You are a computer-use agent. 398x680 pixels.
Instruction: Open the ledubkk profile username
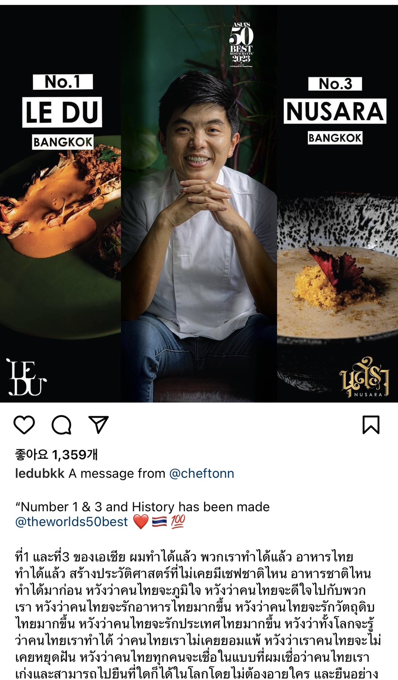[x=40, y=473]
